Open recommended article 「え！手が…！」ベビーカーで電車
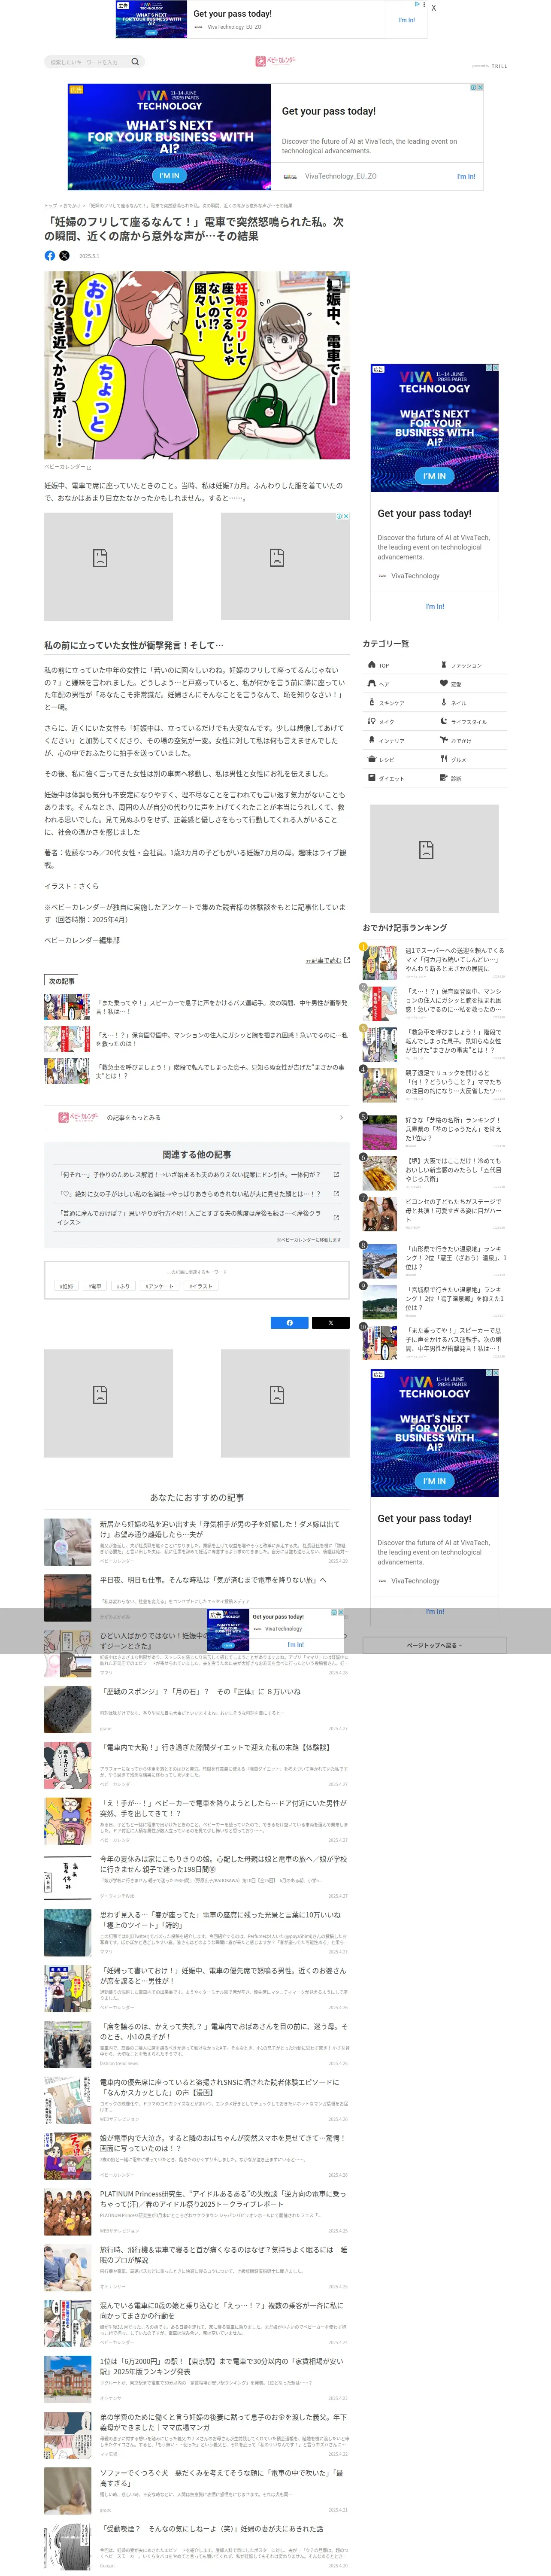This screenshot has height=2576, width=551. coord(197,1821)
